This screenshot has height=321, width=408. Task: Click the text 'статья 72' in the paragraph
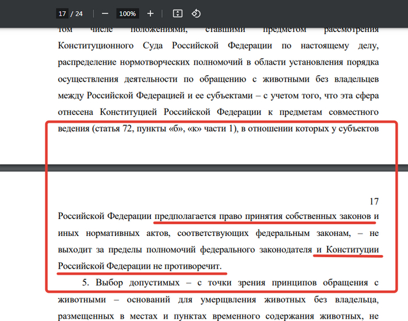click(x=113, y=129)
